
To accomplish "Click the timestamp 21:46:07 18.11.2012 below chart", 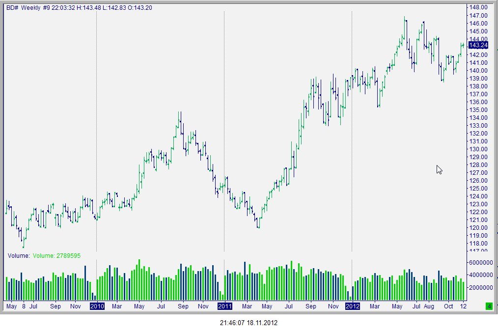I will (x=249, y=323).
